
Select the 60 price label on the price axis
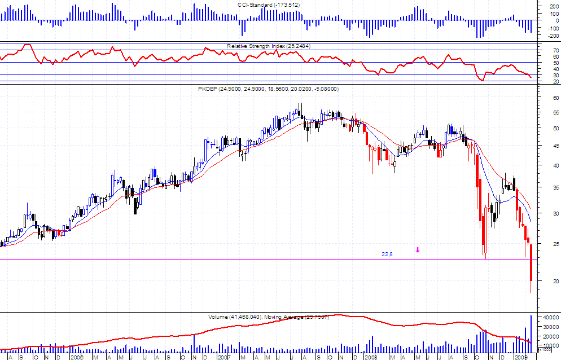[556, 98]
